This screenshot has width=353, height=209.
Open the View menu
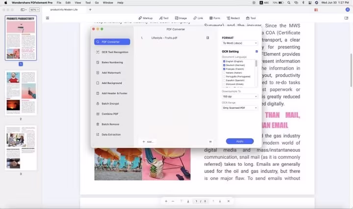78,3
